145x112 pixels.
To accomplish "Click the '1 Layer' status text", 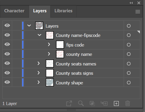I will pos(10,104).
